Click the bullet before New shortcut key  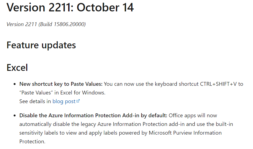point(15,84)
